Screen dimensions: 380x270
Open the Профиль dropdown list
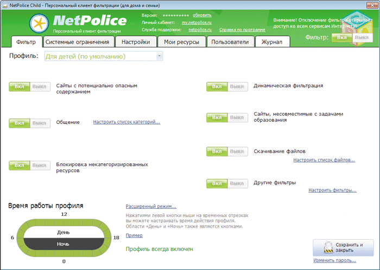coord(159,56)
